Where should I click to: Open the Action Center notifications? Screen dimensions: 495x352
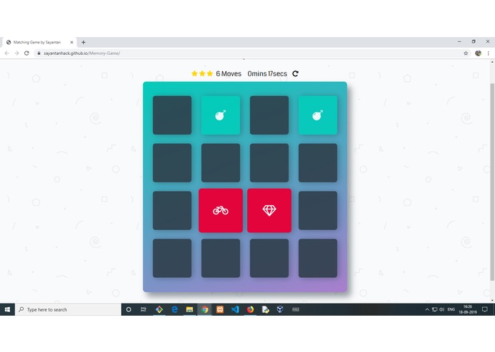click(485, 309)
